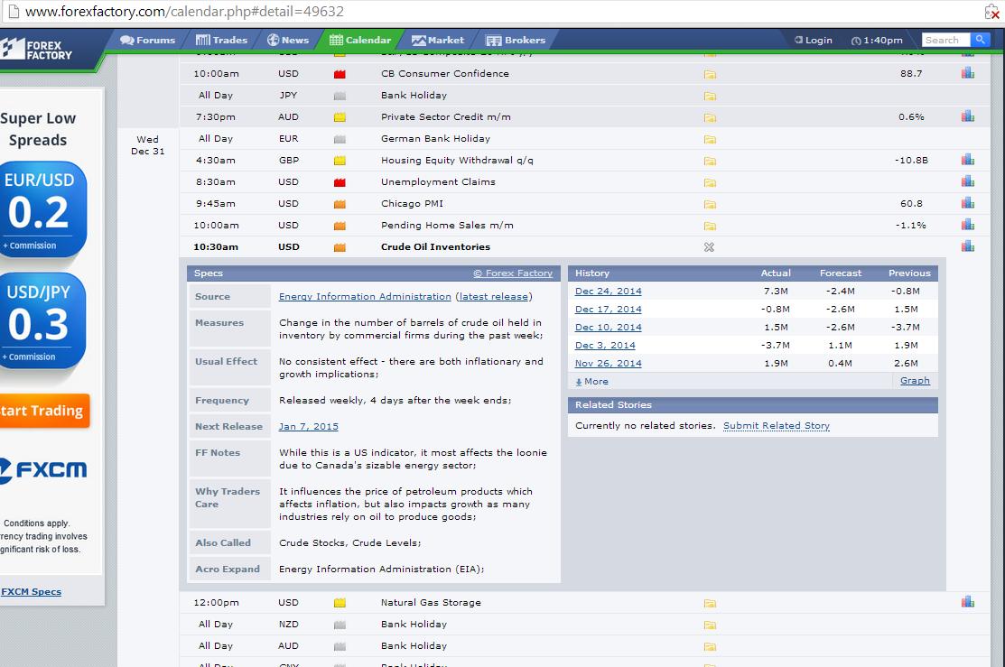The height and width of the screenshot is (667, 1005).
Task: Click the Login link
Action: [814, 40]
